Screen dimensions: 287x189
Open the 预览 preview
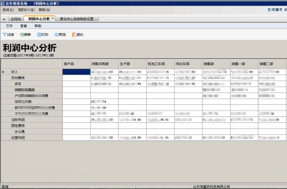(60, 34)
